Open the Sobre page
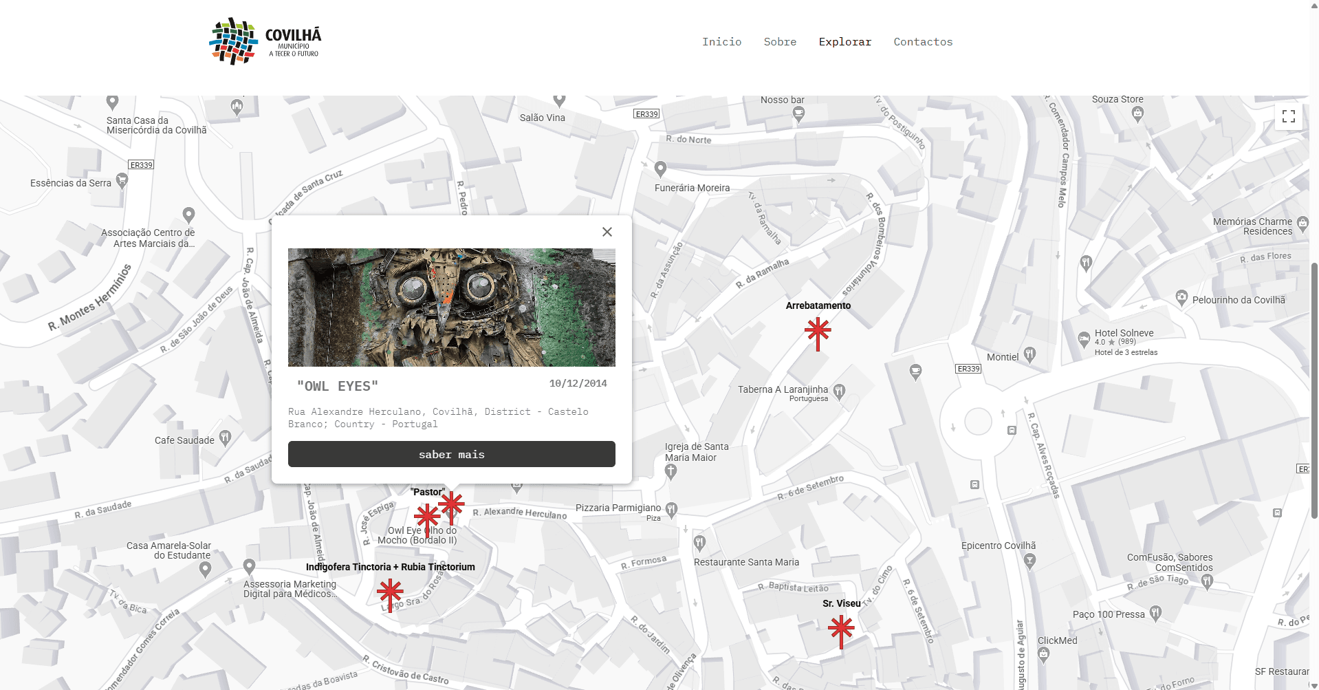1319x690 pixels. (x=780, y=42)
